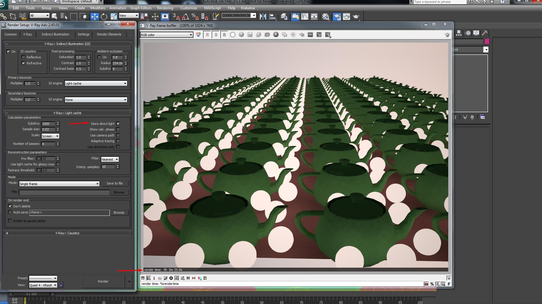The height and width of the screenshot is (304, 542).
Task: Enable Adaptive tracing checkbox
Action: 118,141
